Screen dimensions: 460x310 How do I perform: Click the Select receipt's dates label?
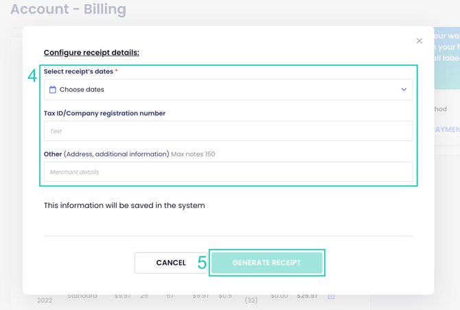(x=78, y=71)
